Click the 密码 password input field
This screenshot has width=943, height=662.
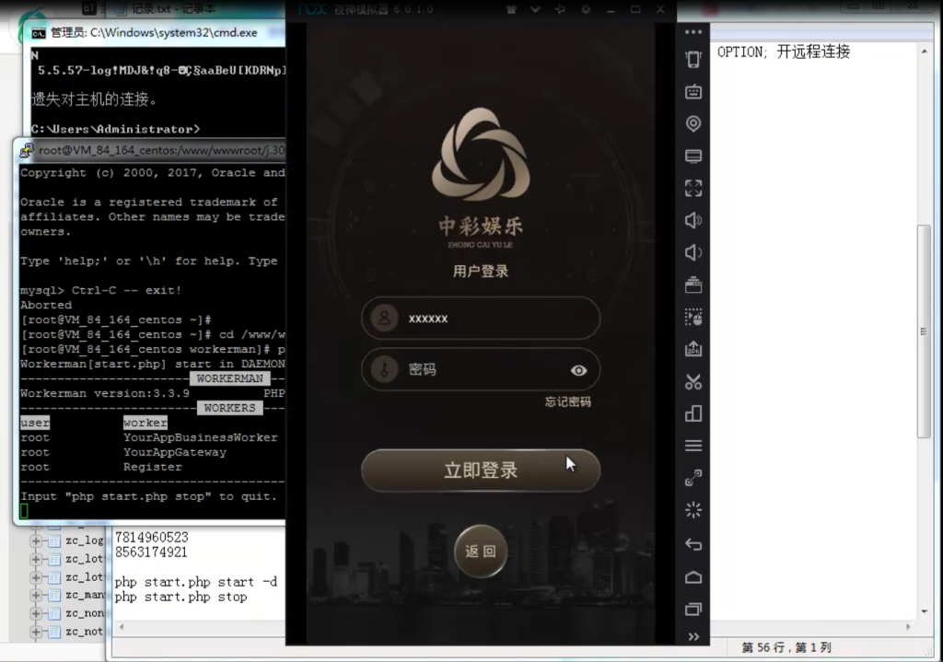pyautogui.click(x=481, y=370)
